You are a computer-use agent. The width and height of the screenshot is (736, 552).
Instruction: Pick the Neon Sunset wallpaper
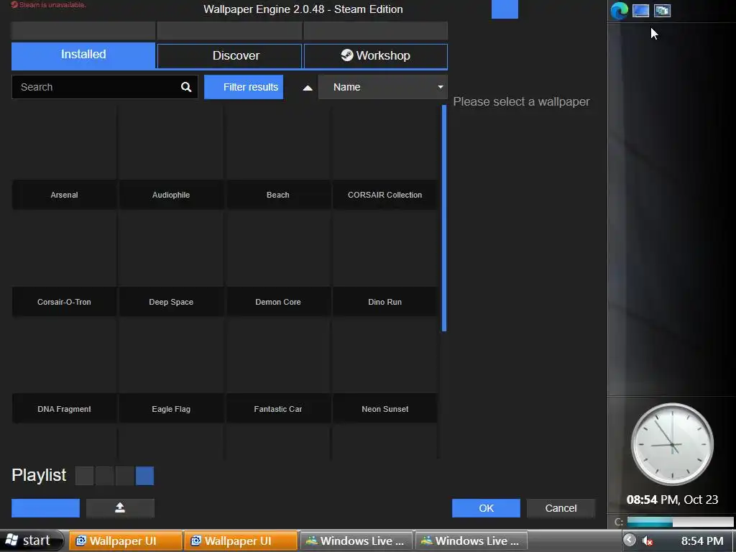[385, 372]
